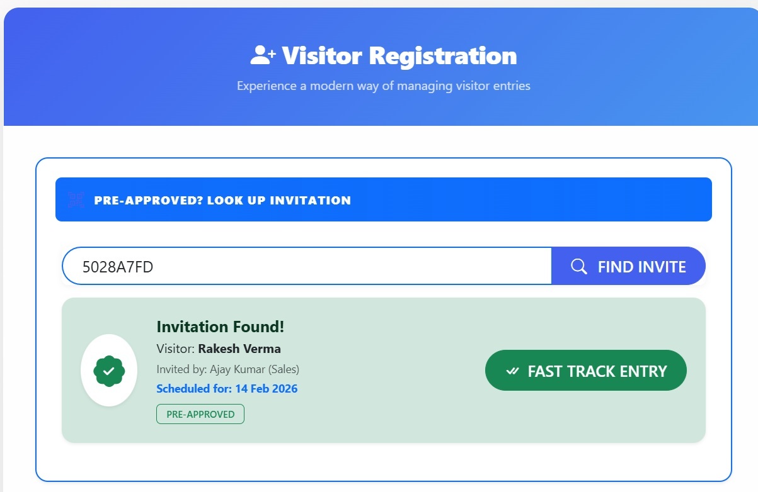Viewport: 758px width, 492px height.
Task: Select the visitor name Rakesh Verma
Action: point(239,349)
